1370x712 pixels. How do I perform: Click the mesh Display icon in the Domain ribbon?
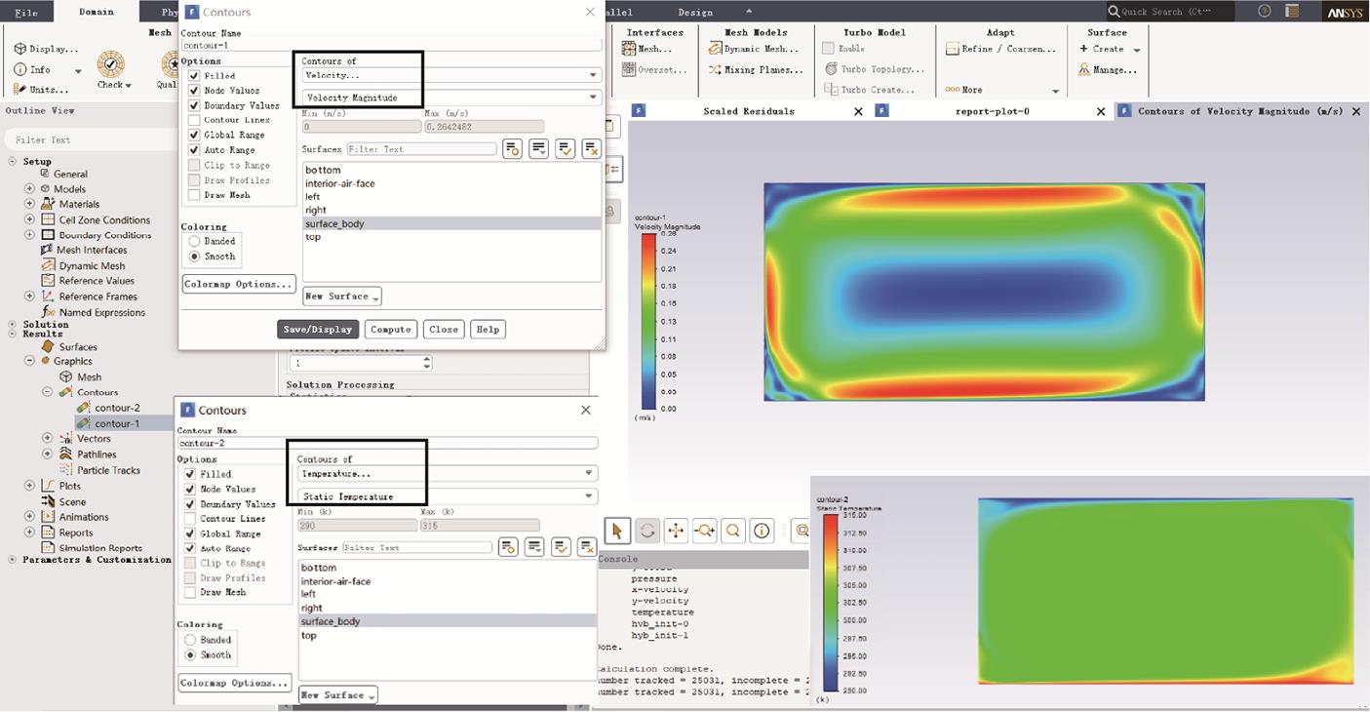(x=20, y=49)
